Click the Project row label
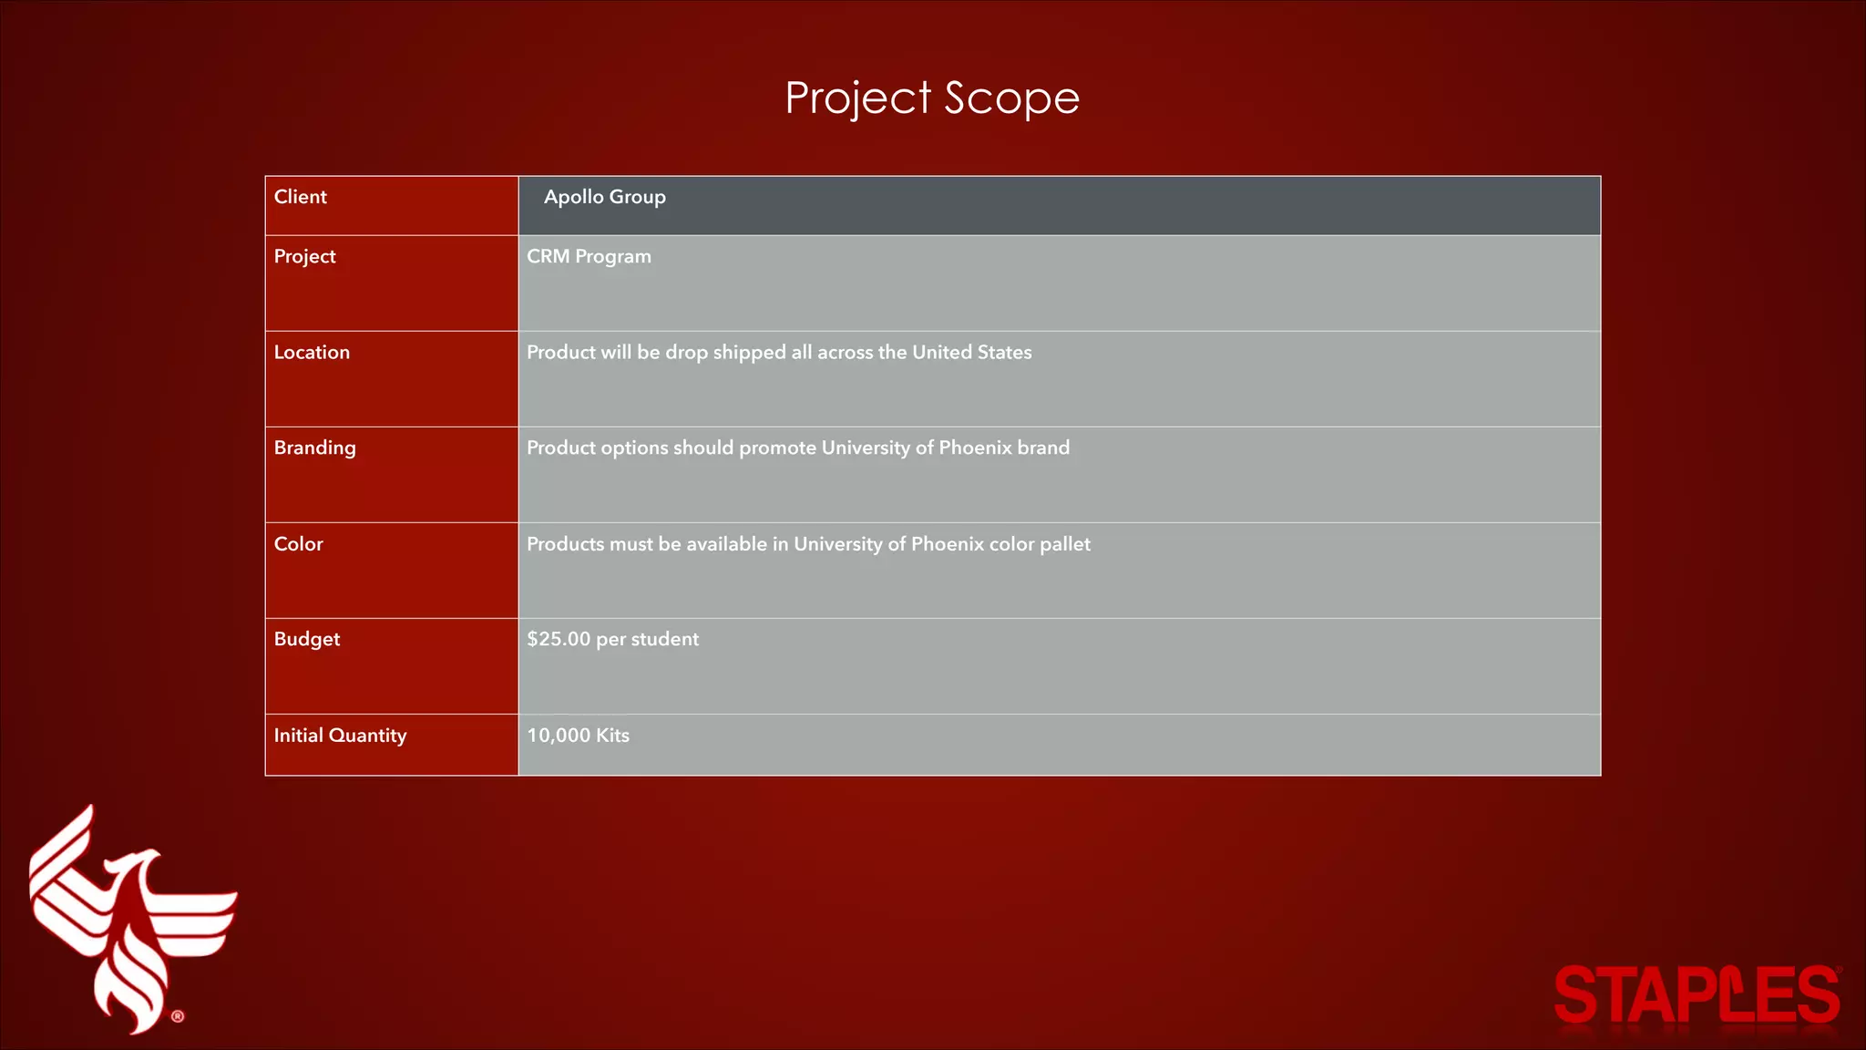 pos(305,257)
